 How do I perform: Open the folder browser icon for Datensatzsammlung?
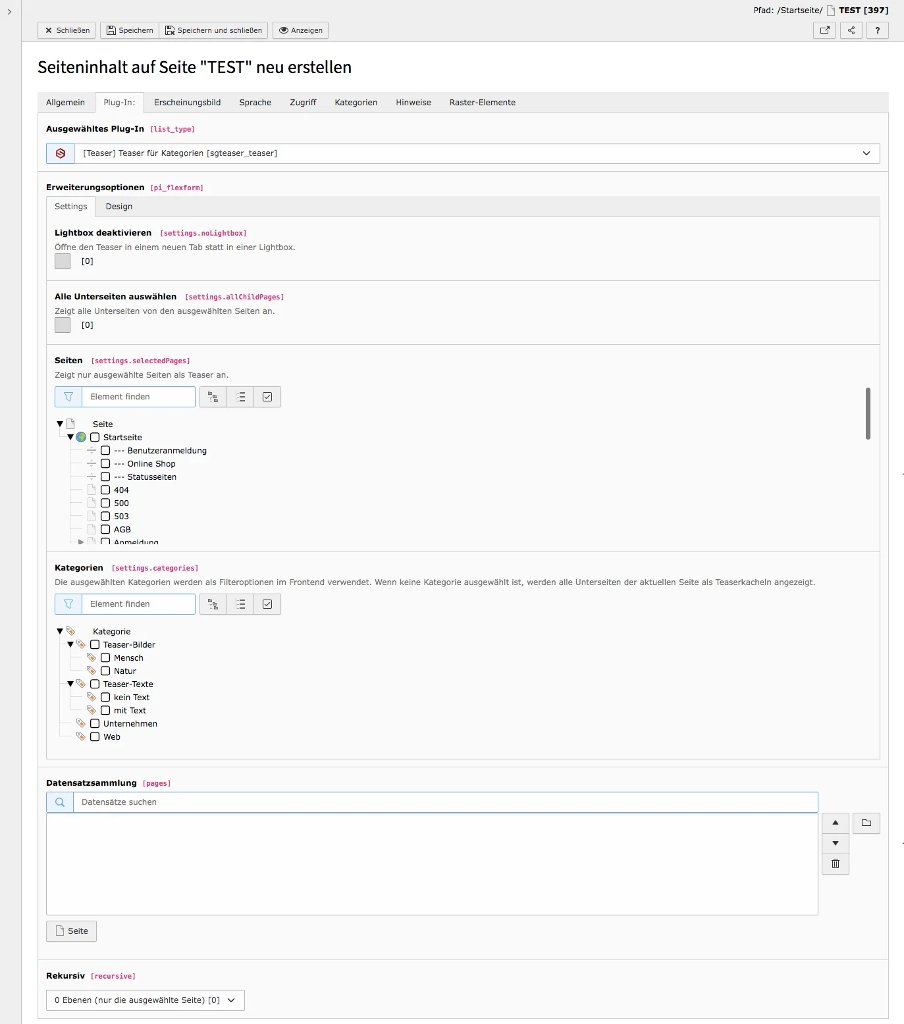866,823
